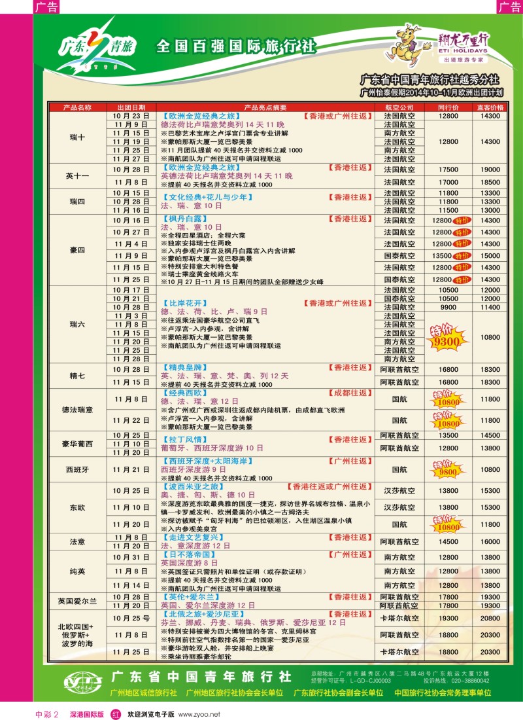
Task: Click the price 11500 for 瑞四 11月16日
Action: [448, 210]
